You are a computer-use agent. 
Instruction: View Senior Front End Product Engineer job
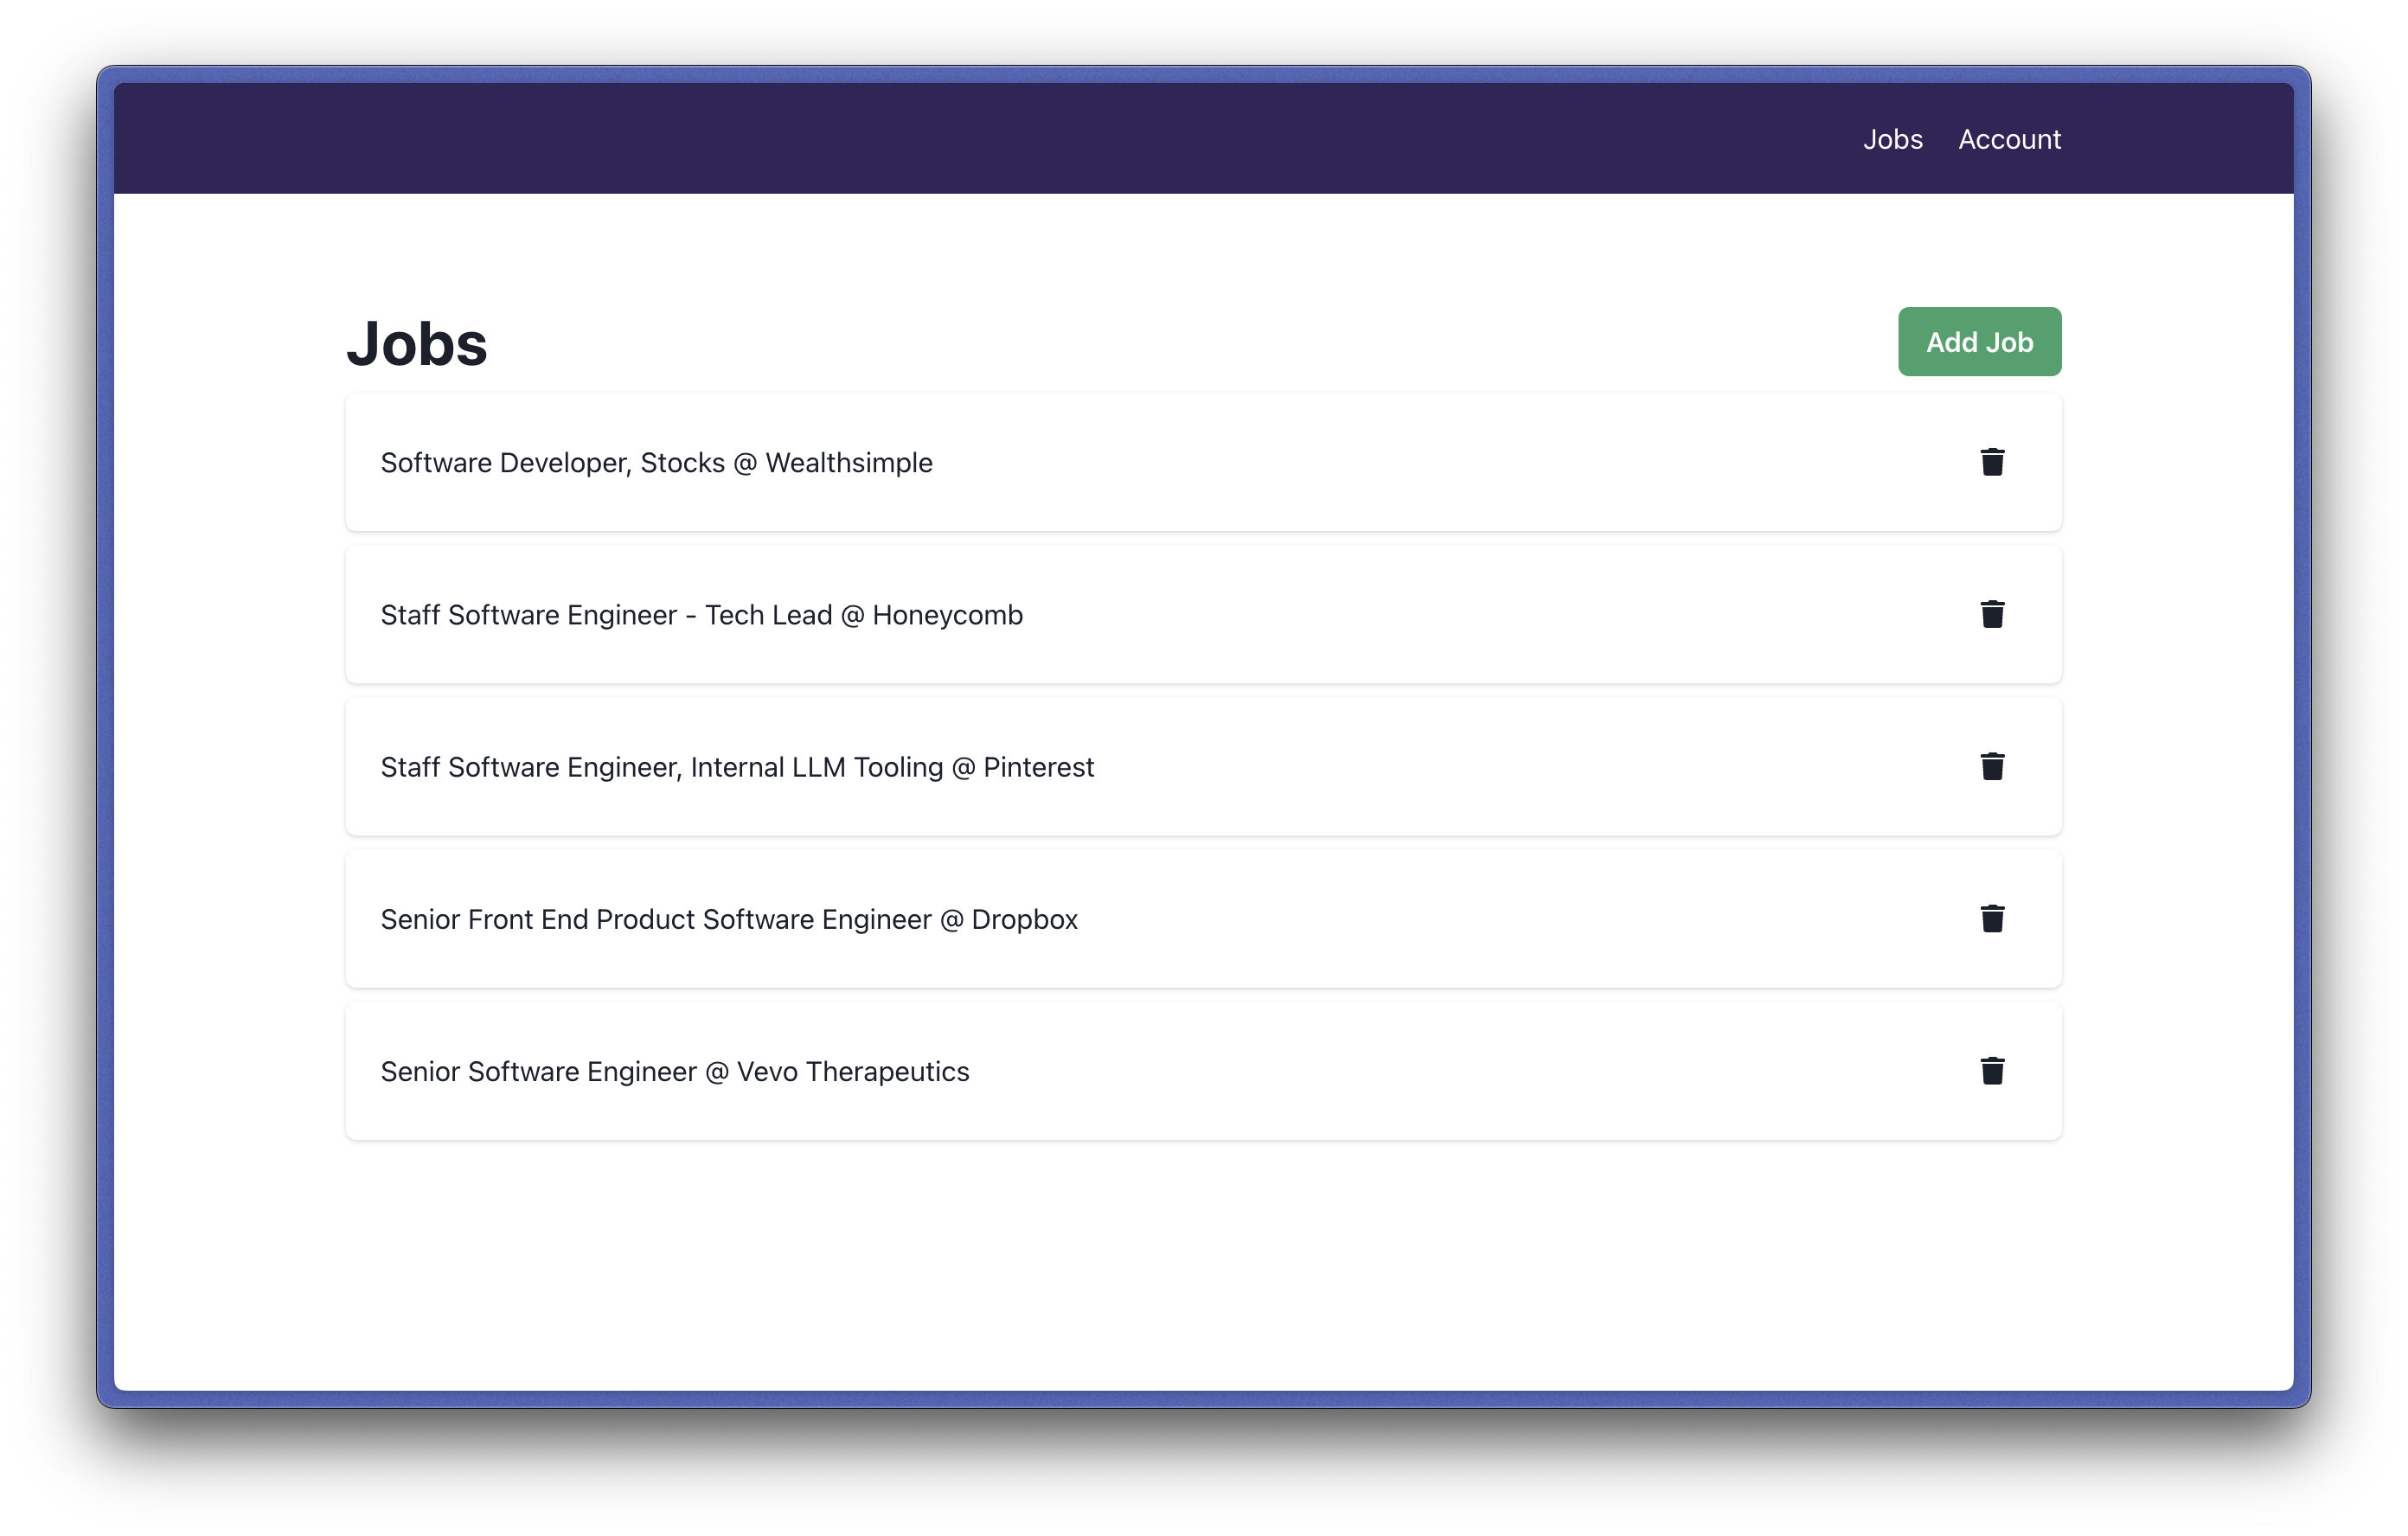[728, 919]
